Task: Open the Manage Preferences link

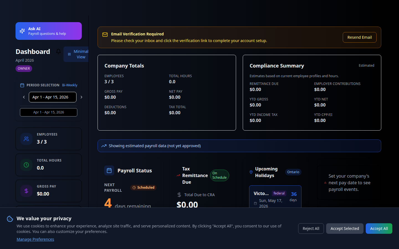Action: click(x=35, y=239)
